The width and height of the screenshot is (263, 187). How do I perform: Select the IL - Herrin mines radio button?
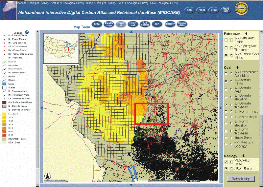pos(231,112)
